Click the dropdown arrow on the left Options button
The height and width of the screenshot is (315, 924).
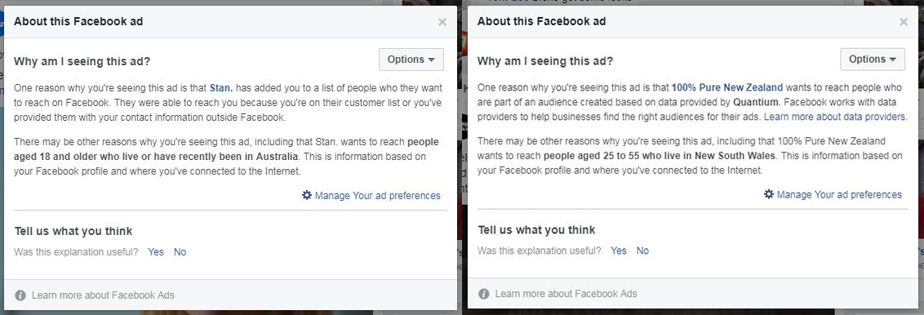tap(431, 60)
